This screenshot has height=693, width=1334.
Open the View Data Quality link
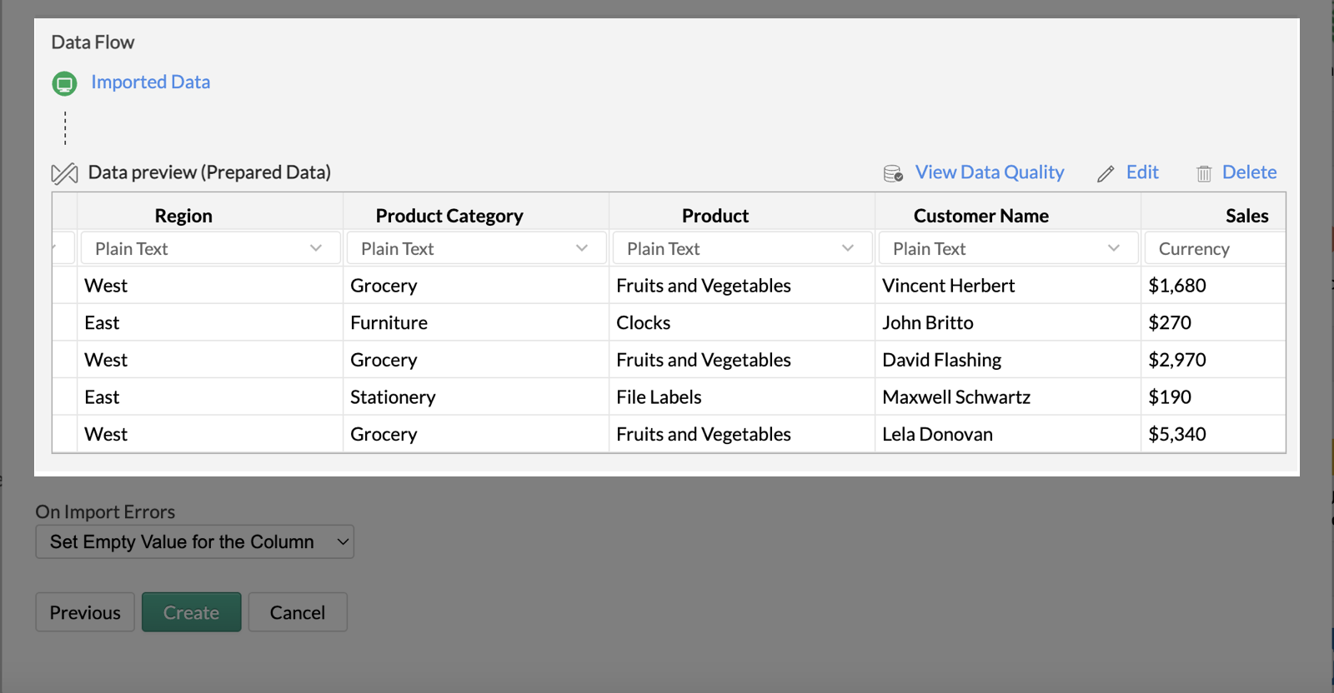coord(989,172)
